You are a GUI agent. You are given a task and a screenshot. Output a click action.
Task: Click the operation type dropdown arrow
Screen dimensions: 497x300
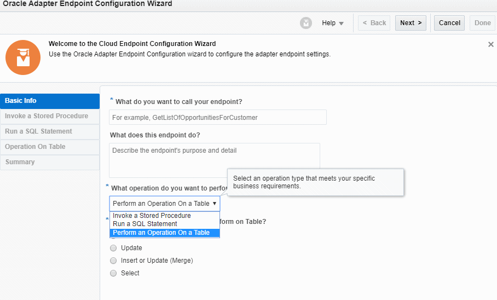tap(215, 204)
